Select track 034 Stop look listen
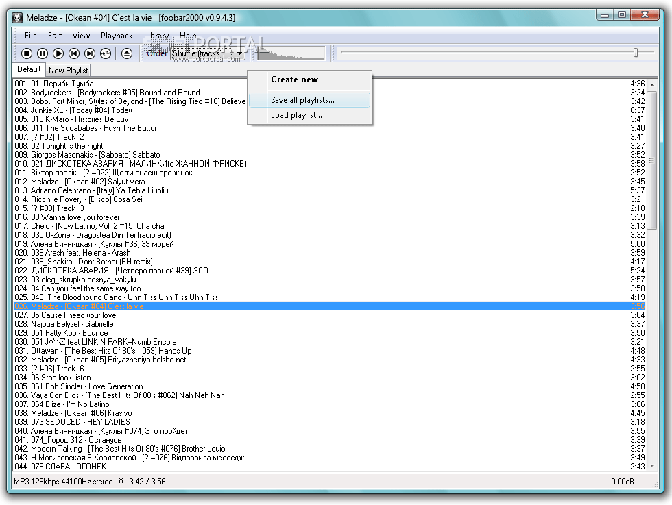Screen dimensions: 672x505 329,378
